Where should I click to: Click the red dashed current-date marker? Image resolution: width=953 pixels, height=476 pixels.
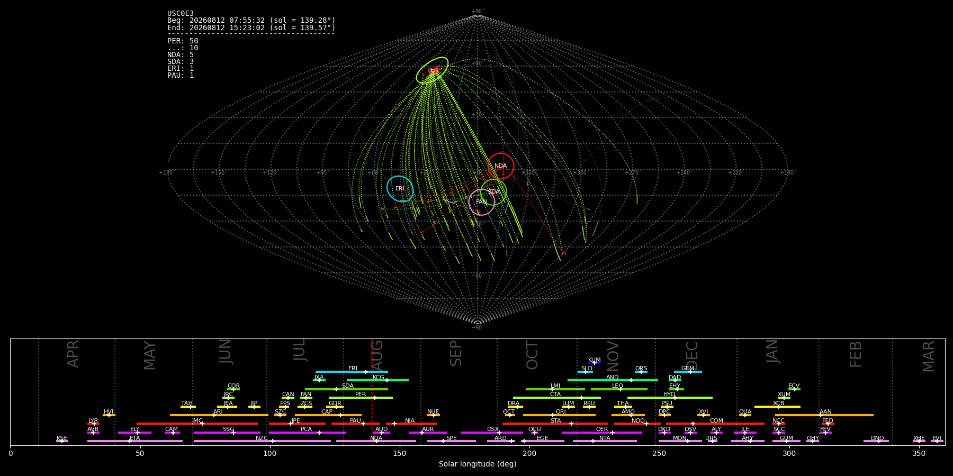[x=372, y=392]
